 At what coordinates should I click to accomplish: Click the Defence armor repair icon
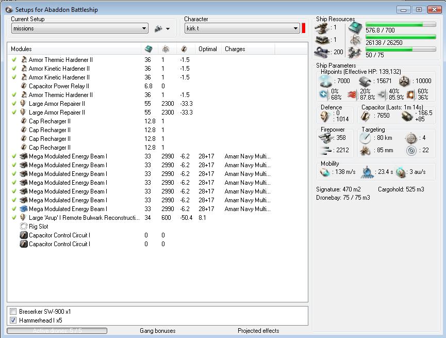(x=324, y=116)
